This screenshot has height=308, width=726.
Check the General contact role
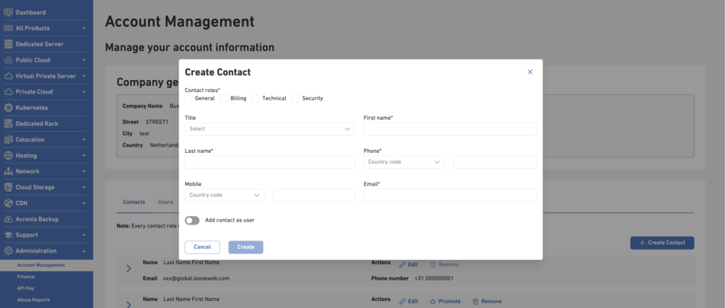[x=189, y=98]
